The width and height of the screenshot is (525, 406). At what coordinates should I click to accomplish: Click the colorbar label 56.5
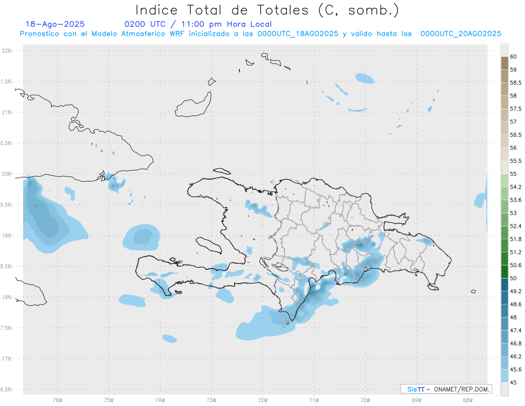[x=515, y=135]
